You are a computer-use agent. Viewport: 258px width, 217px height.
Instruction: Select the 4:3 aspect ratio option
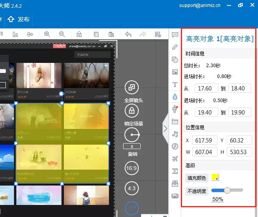click(132, 188)
